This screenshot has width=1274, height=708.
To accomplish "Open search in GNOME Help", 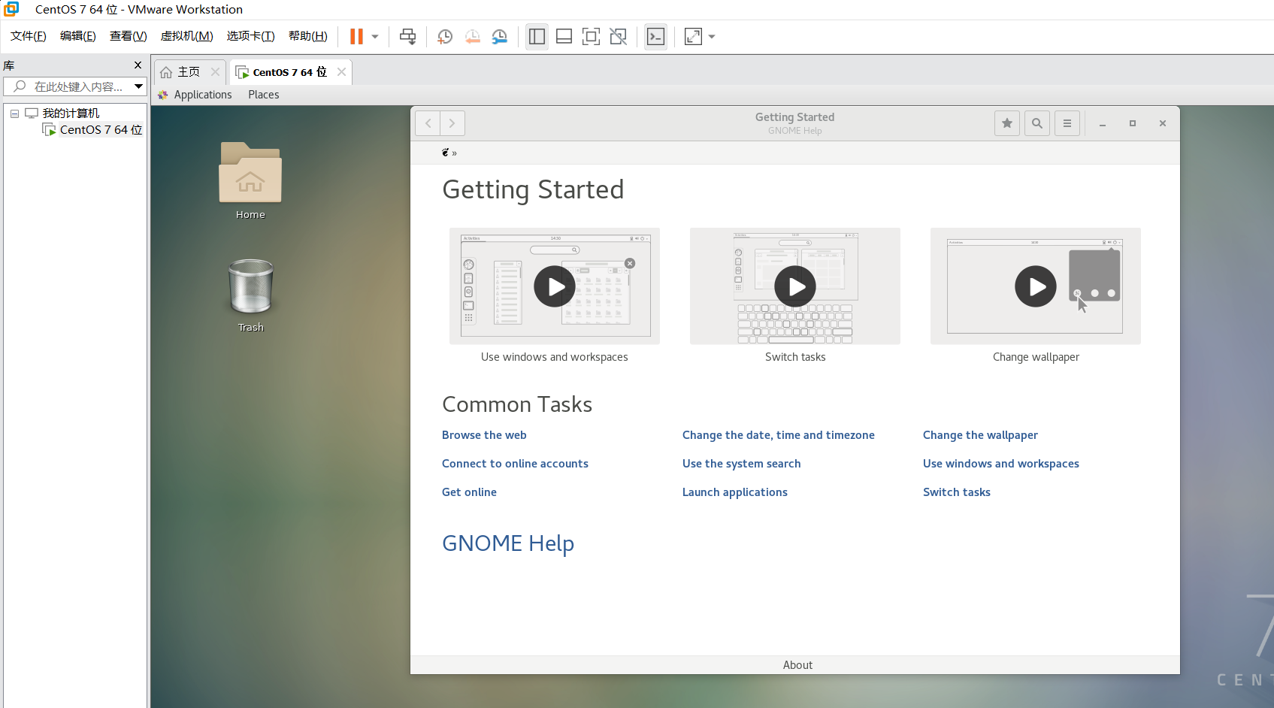I will tap(1037, 123).
